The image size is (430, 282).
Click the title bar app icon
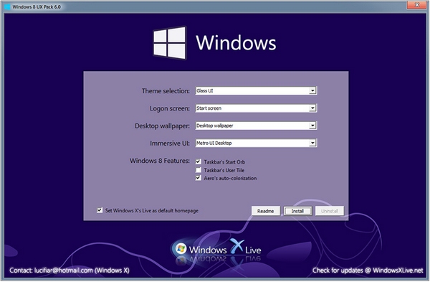pyautogui.click(x=7, y=7)
